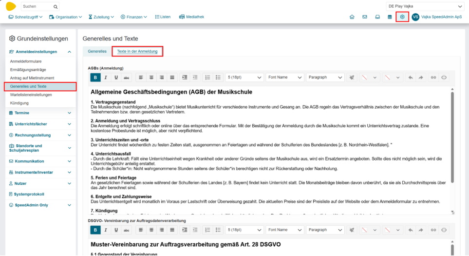The width and height of the screenshot is (469, 256).
Task: Open the Mediathek link
Action: [191, 17]
